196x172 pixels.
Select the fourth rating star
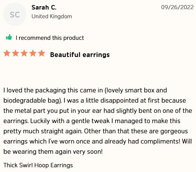click(33, 53)
